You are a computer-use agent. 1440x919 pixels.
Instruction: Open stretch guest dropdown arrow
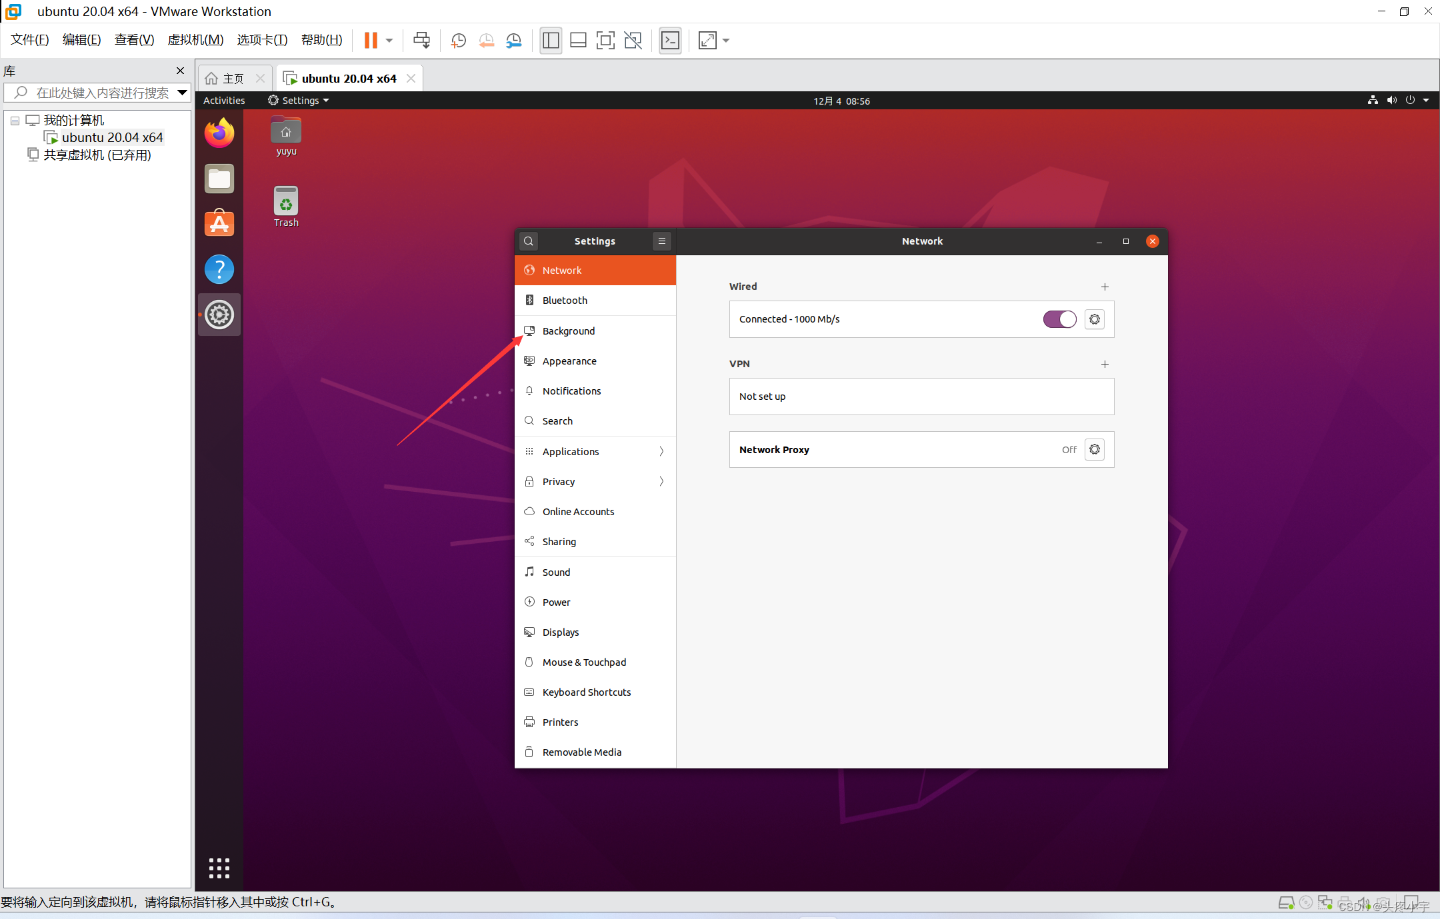726,41
